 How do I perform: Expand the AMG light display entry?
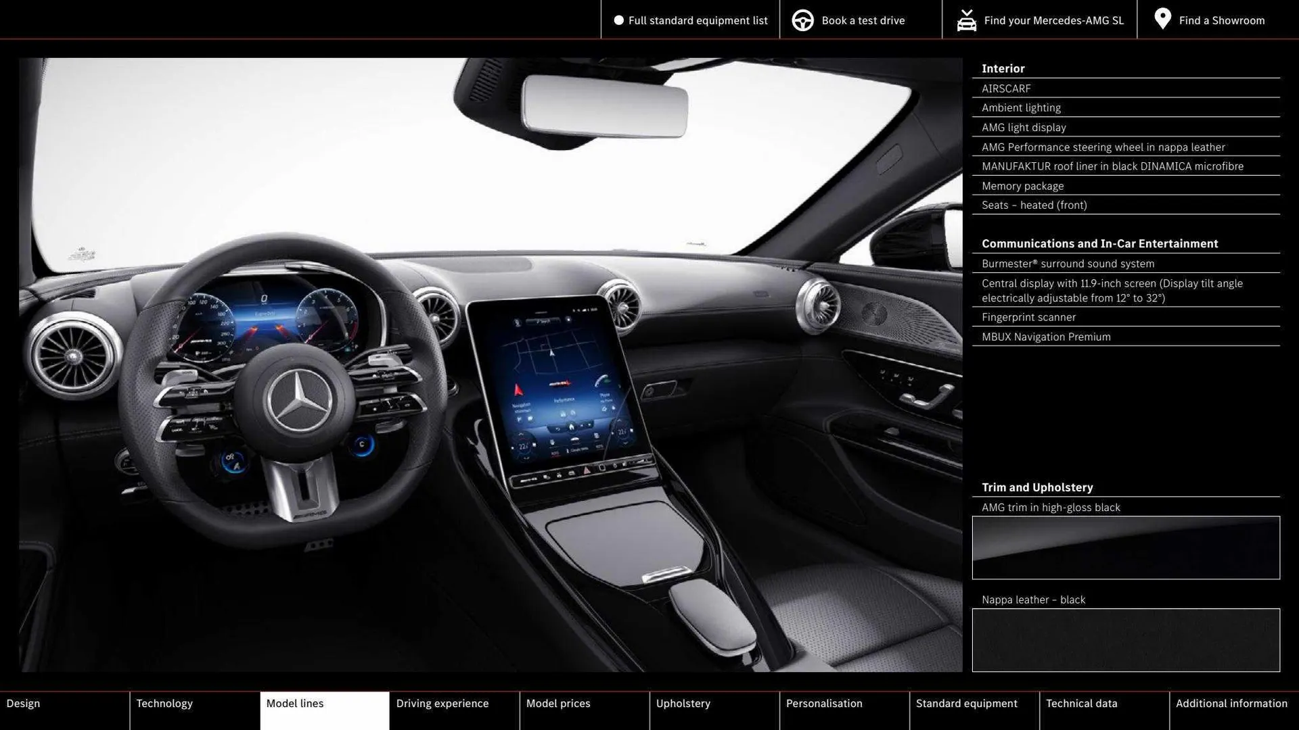(x=1024, y=127)
